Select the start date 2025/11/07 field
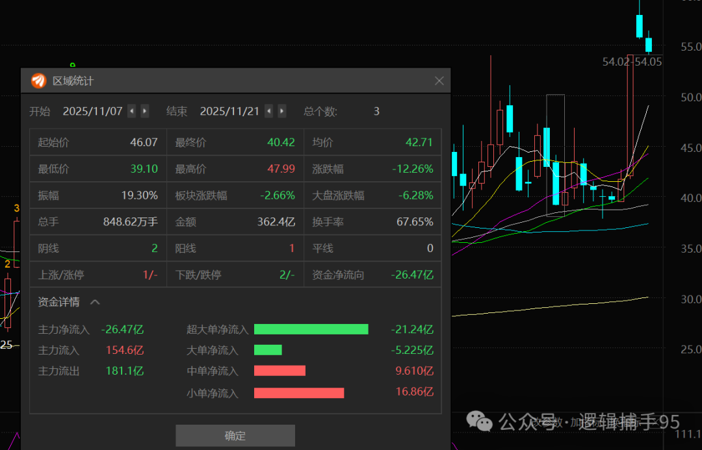This screenshot has height=450, width=702. click(93, 112)
